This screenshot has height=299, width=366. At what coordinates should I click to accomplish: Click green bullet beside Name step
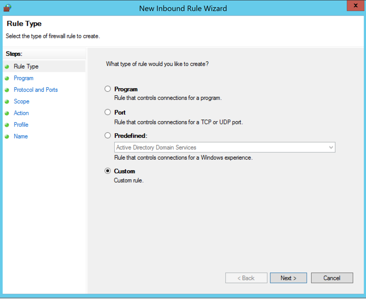click(7, 136)
